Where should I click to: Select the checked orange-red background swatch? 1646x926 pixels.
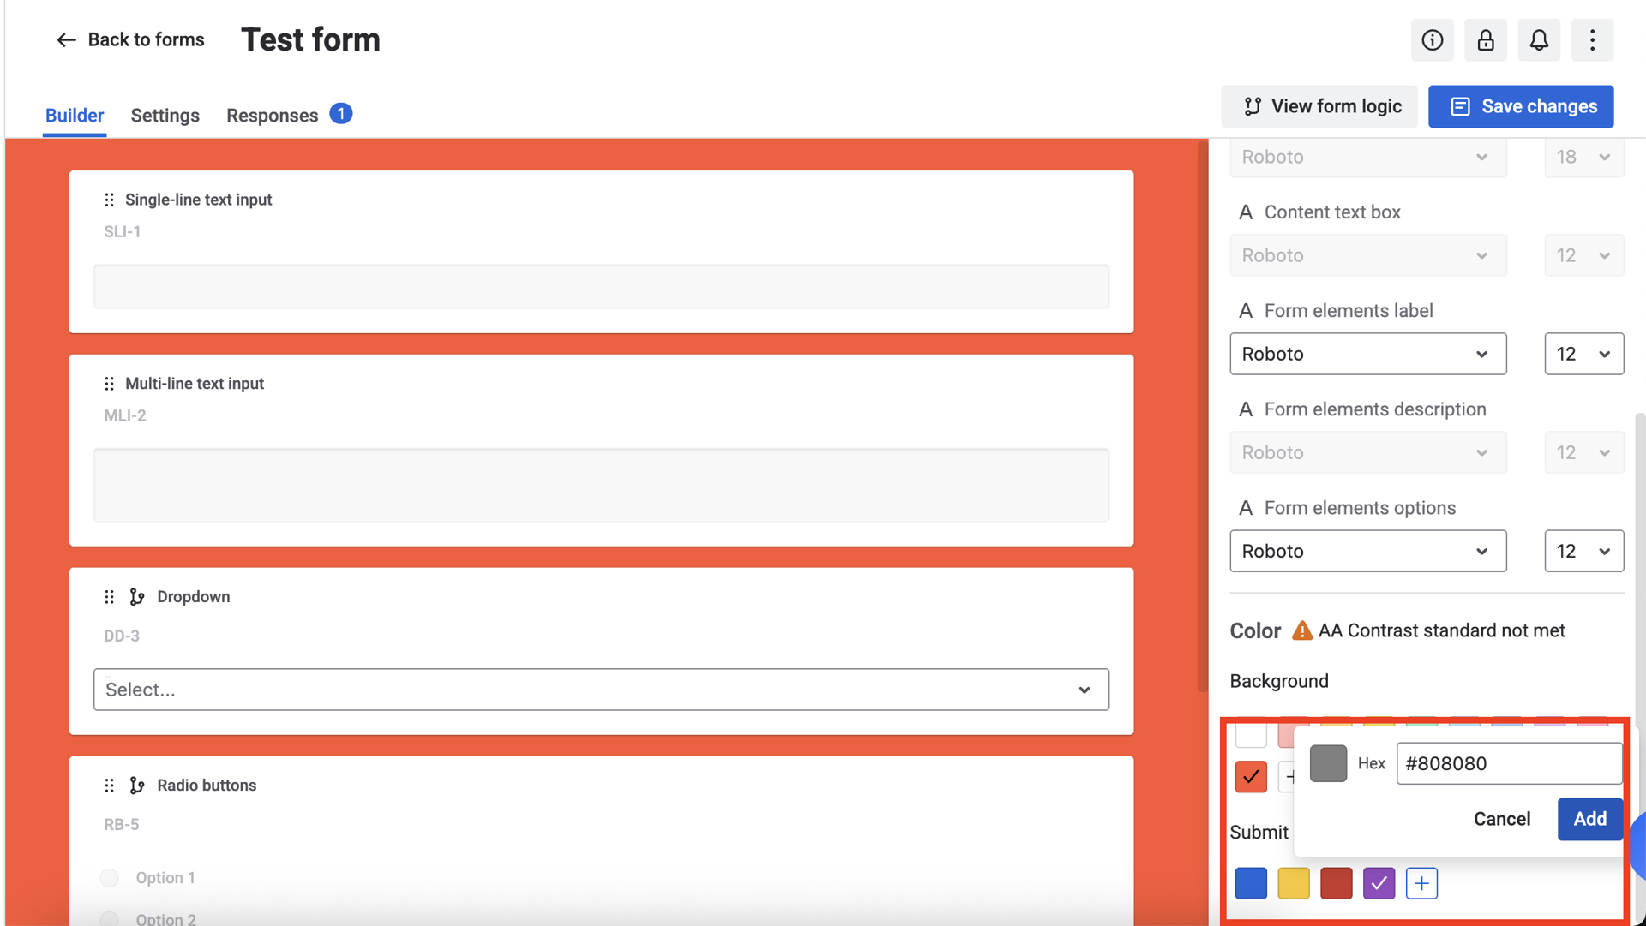tap(1251, 776)
